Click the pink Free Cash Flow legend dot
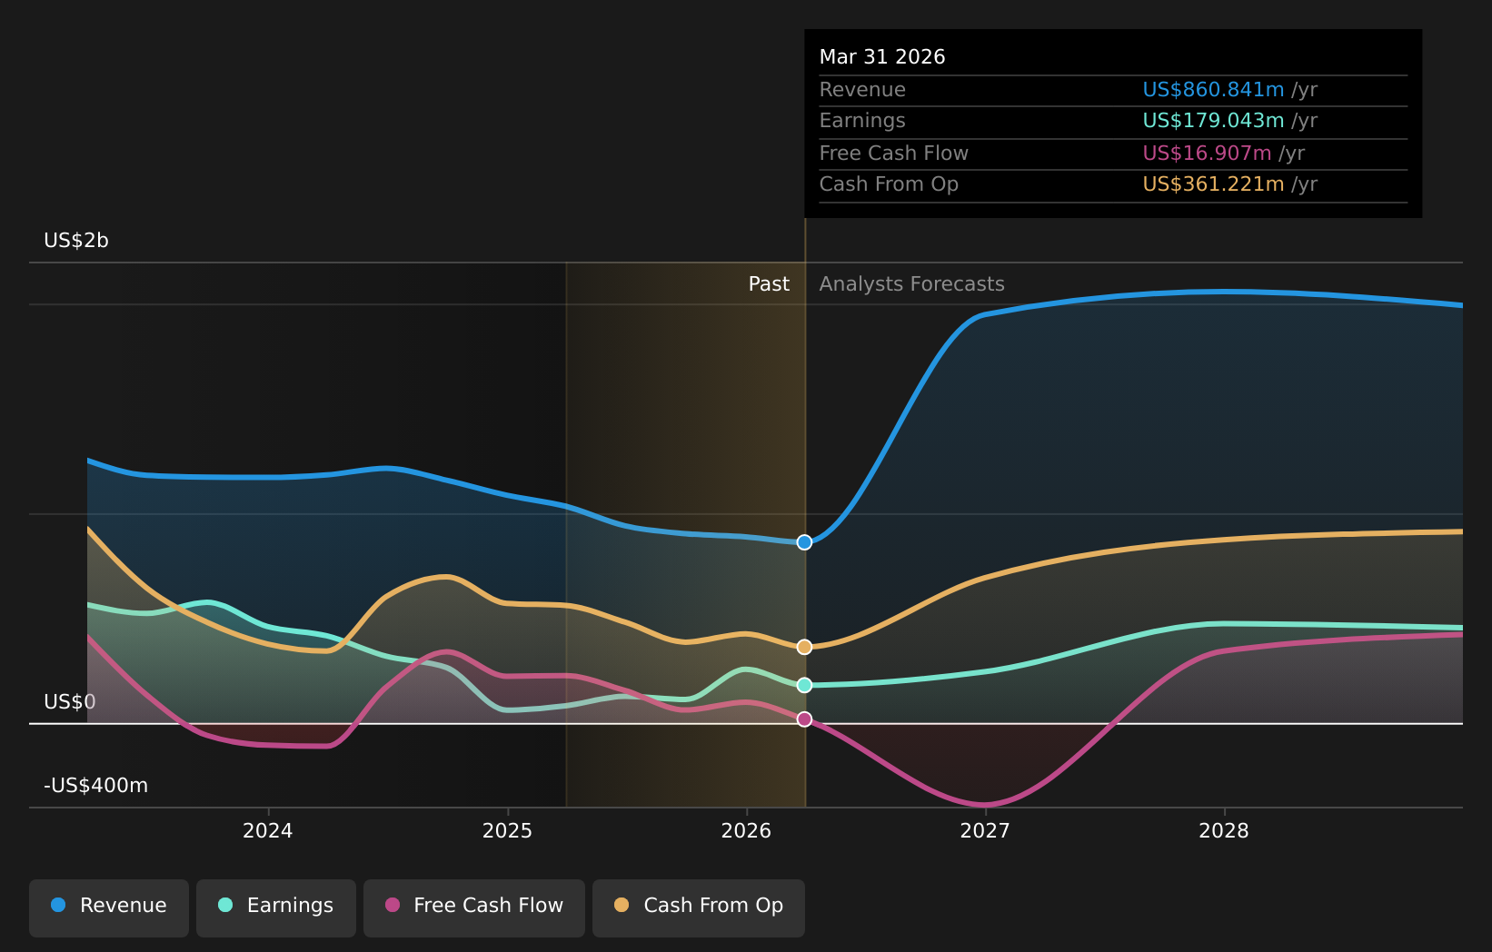The width and height of the screenshot is (1492, 952). [393, 905]
